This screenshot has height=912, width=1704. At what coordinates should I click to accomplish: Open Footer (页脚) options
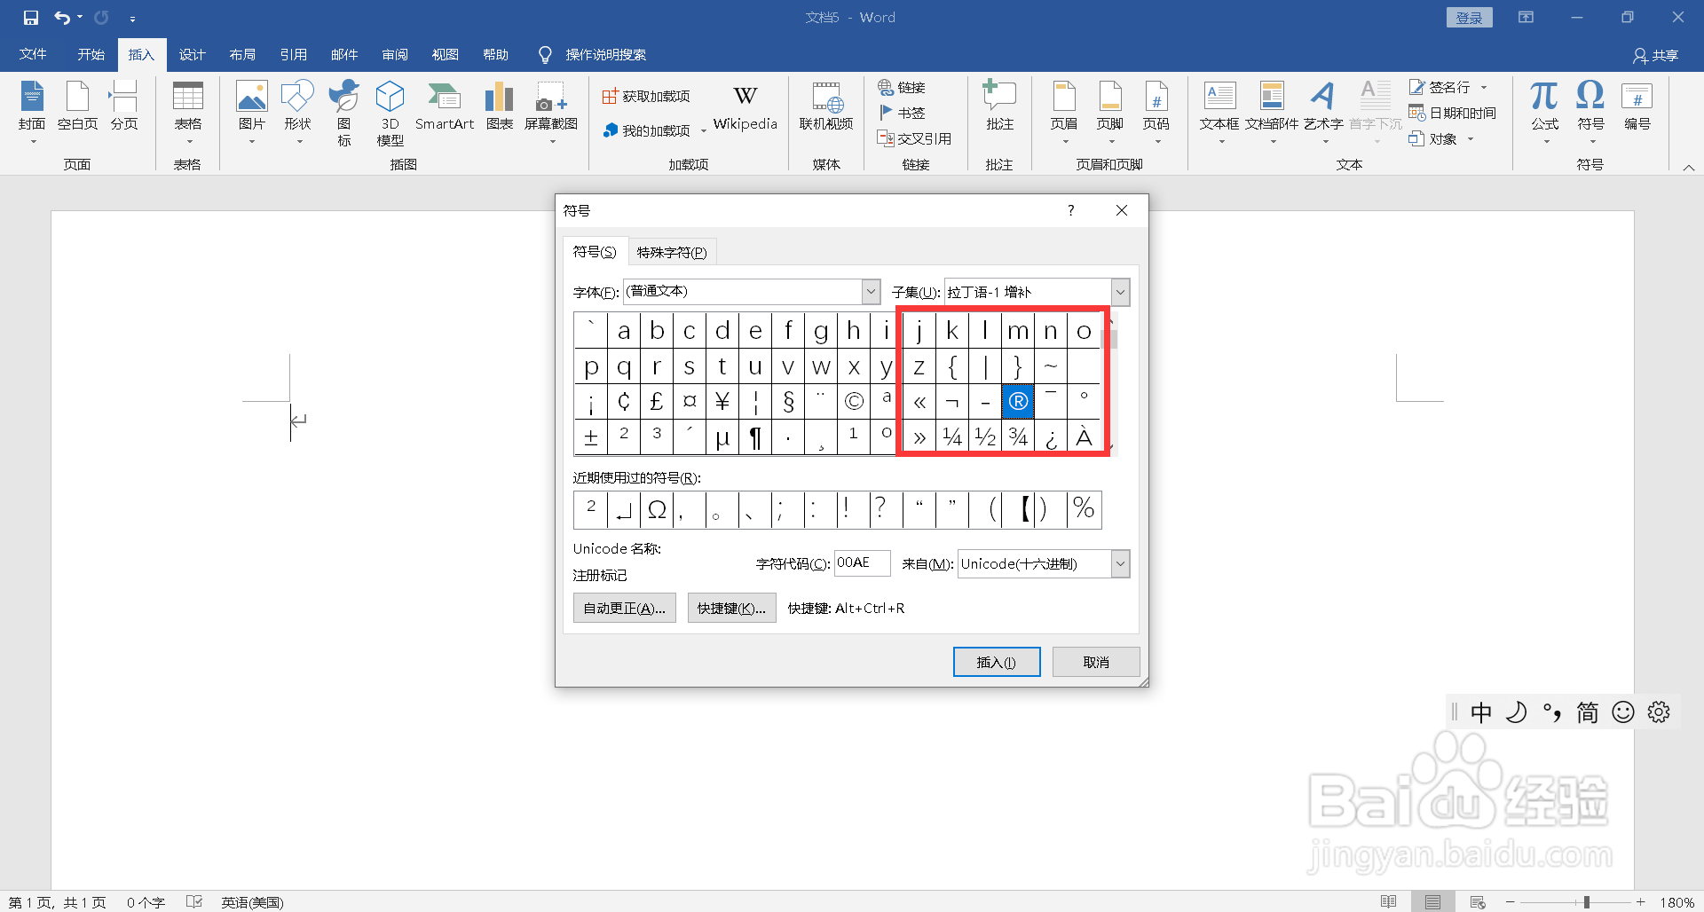click(1110, 113)
